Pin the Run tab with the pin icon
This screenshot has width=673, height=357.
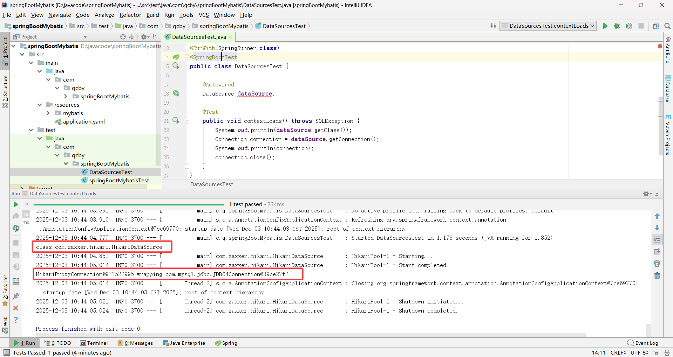pos(16,296)
